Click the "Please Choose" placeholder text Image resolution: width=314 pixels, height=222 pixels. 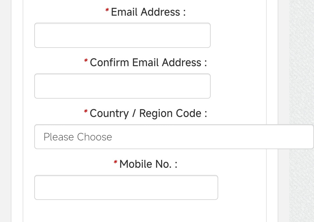click(78, 137)
